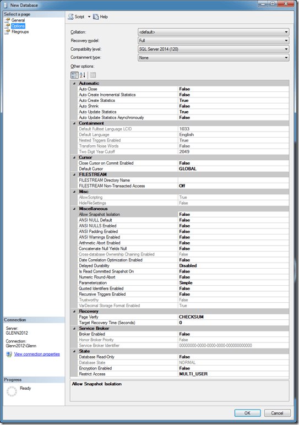Image resolution: width=299 pixels, height=425 pixels.
Task: Collapse the Miscellaneous section
Action: tap(74, 209)
